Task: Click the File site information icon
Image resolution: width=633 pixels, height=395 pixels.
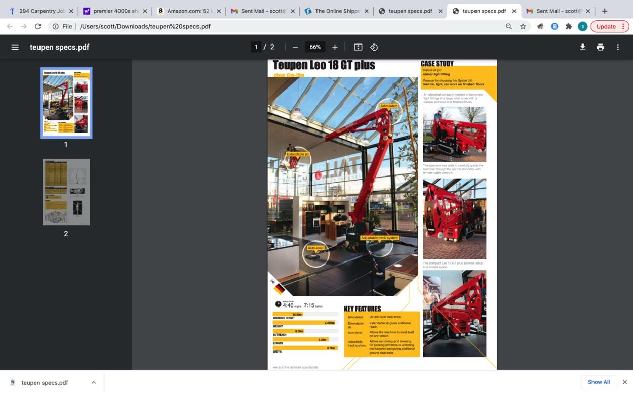Action: [x=56, y=26]
